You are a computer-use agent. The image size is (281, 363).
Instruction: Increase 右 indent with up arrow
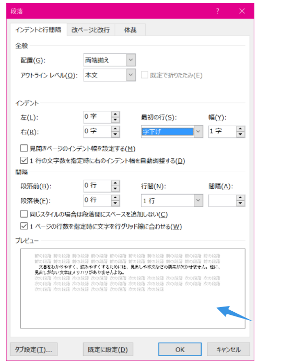point(115,129)
